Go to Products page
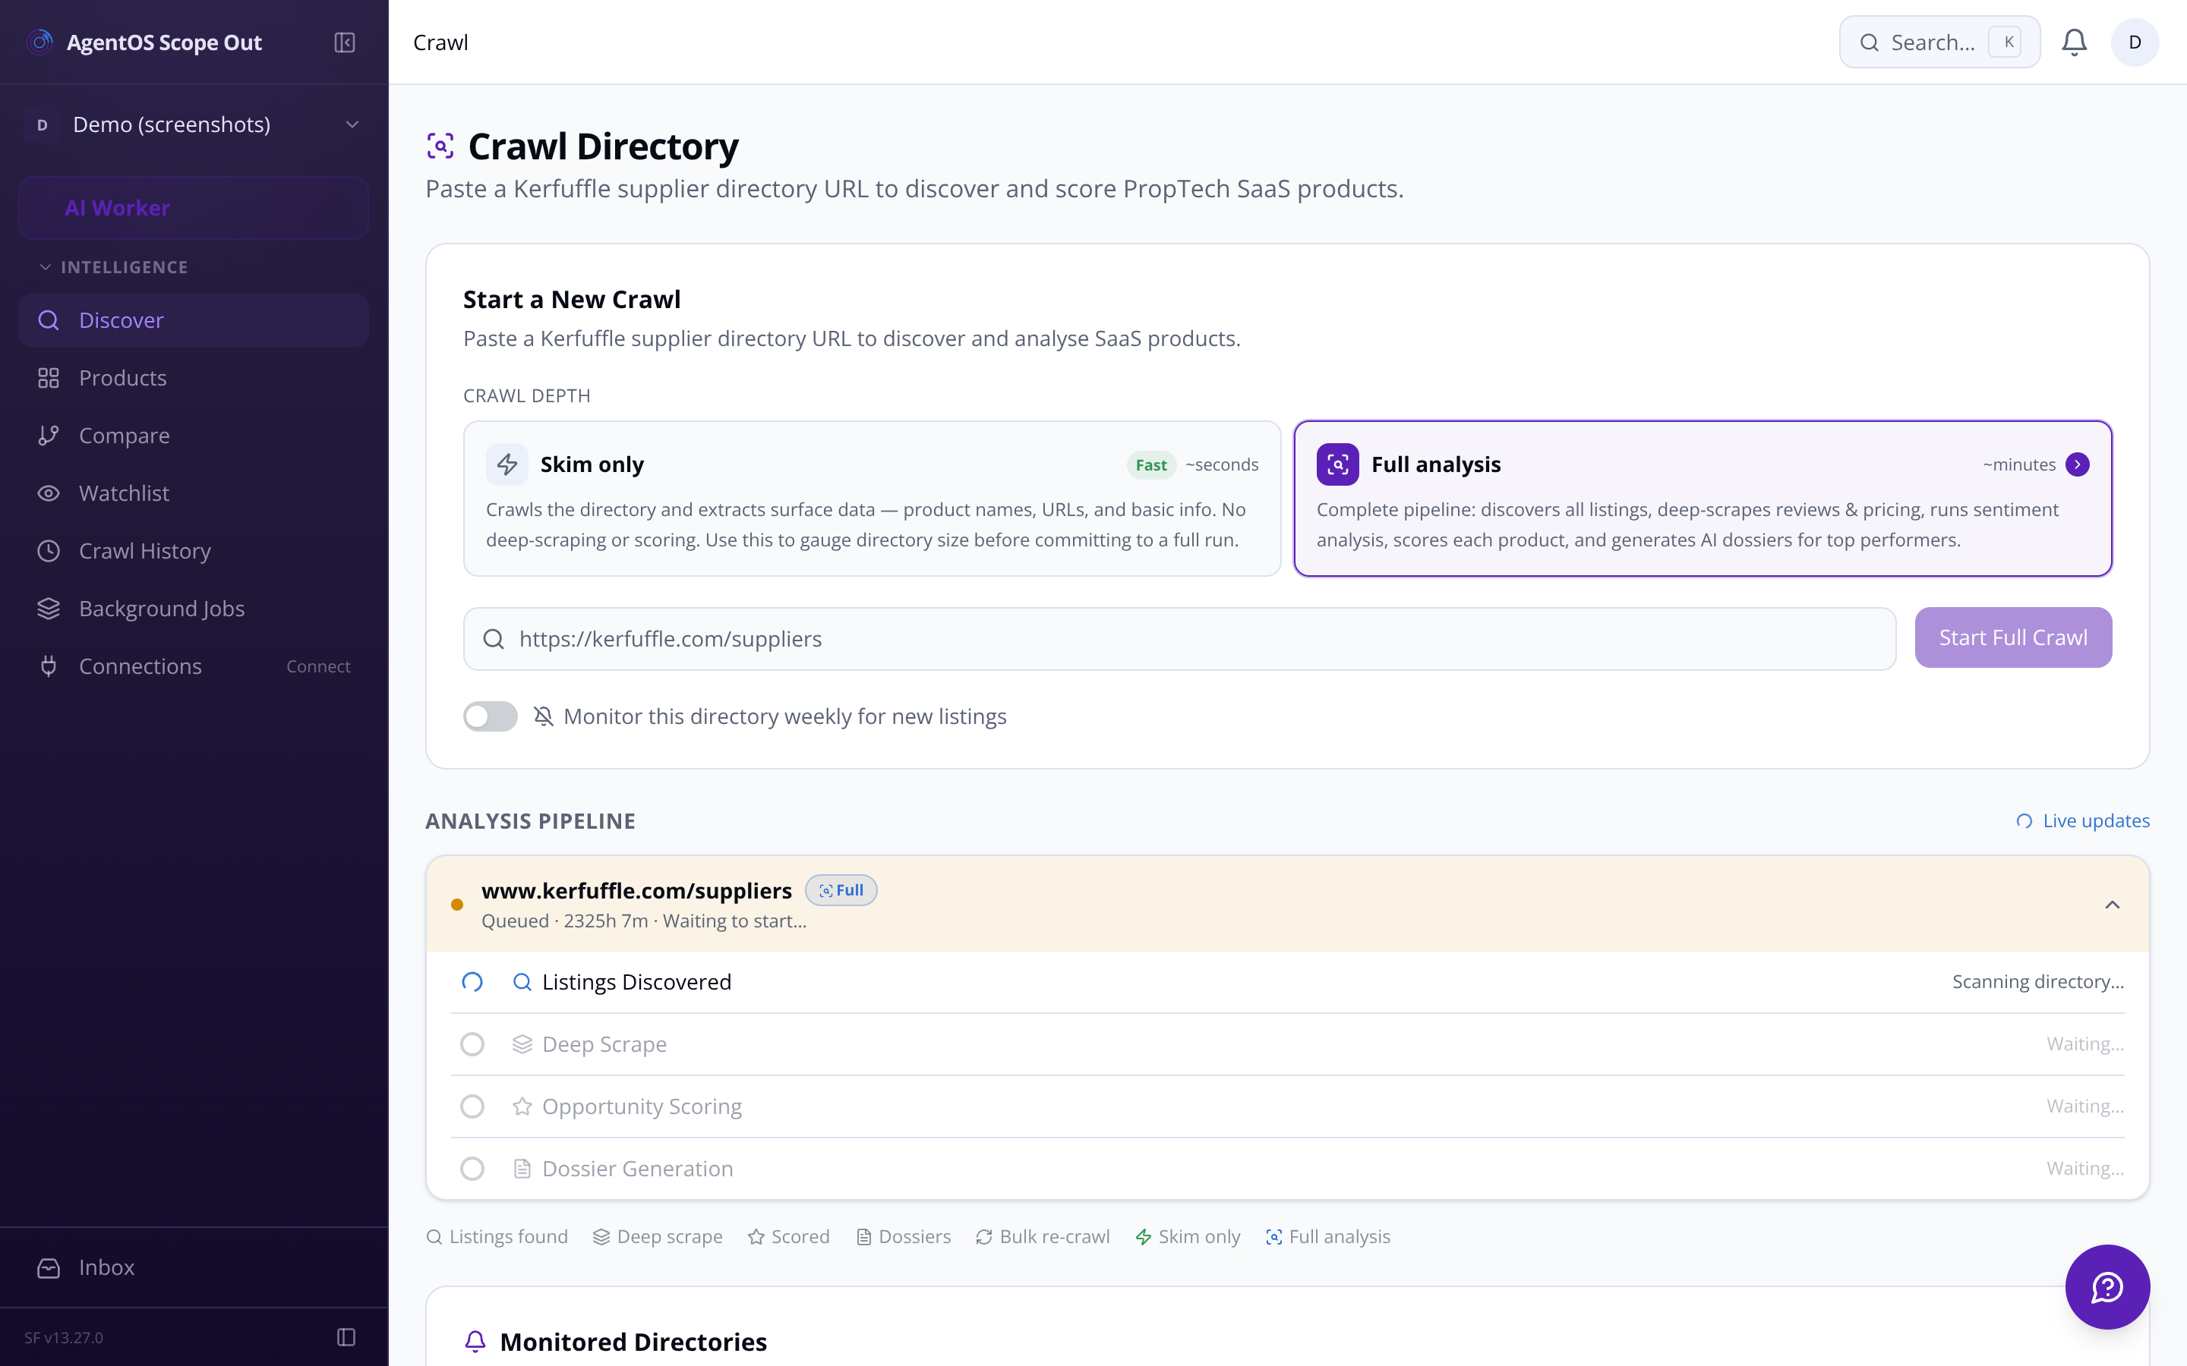Screen dimensions: 2187x1366 tap(194, 378)
